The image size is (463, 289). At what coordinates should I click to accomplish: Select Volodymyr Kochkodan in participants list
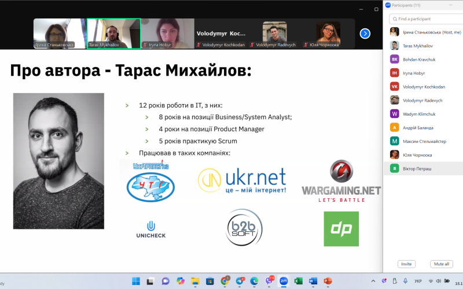(424, 87)
